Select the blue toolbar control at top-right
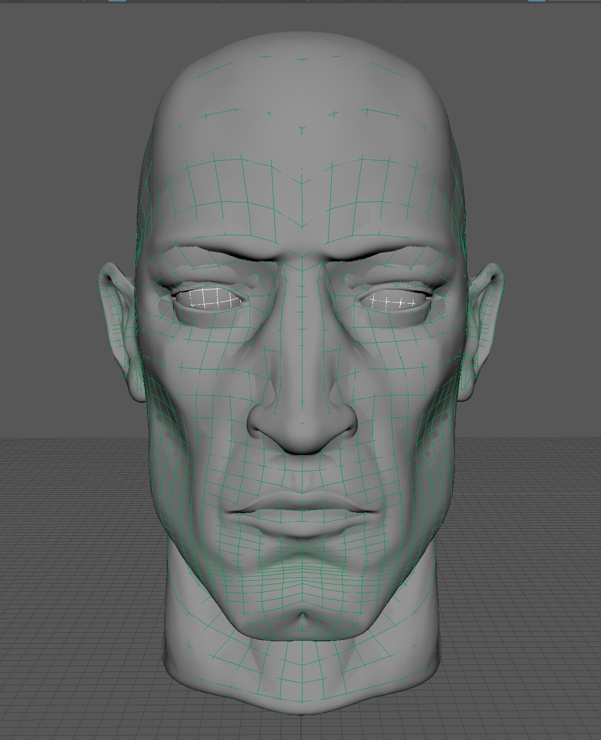The width and height of the screenshot is (601, 740). click(537, 2)
